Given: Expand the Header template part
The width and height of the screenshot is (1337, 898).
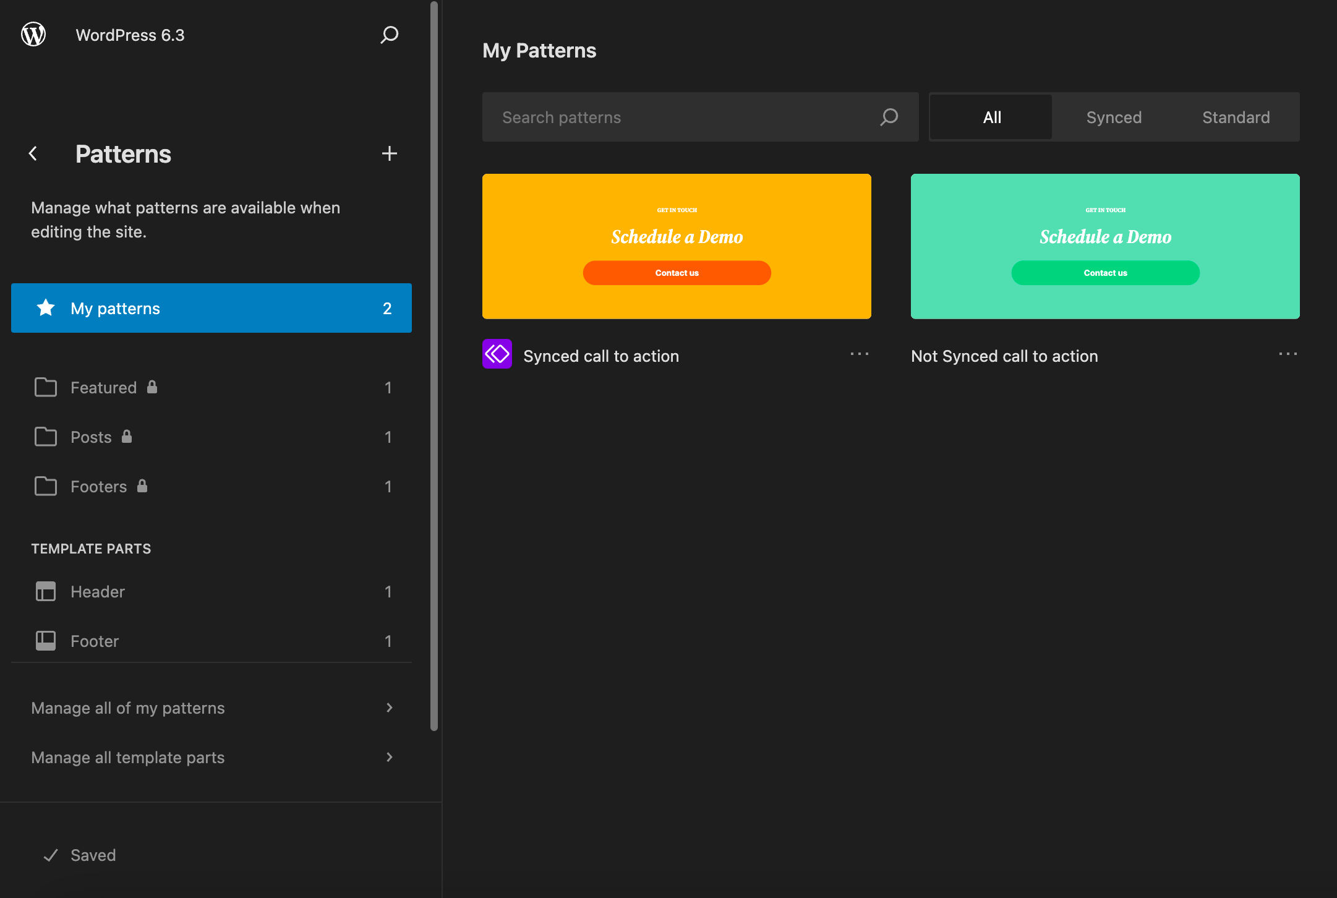Looking at the screenshot, I should click(211, 591).
